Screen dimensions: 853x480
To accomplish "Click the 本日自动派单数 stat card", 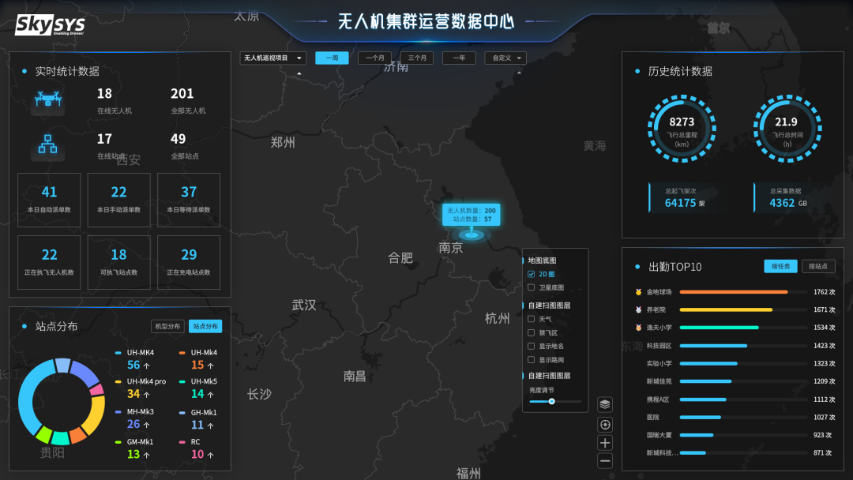I will click(49, 200).
